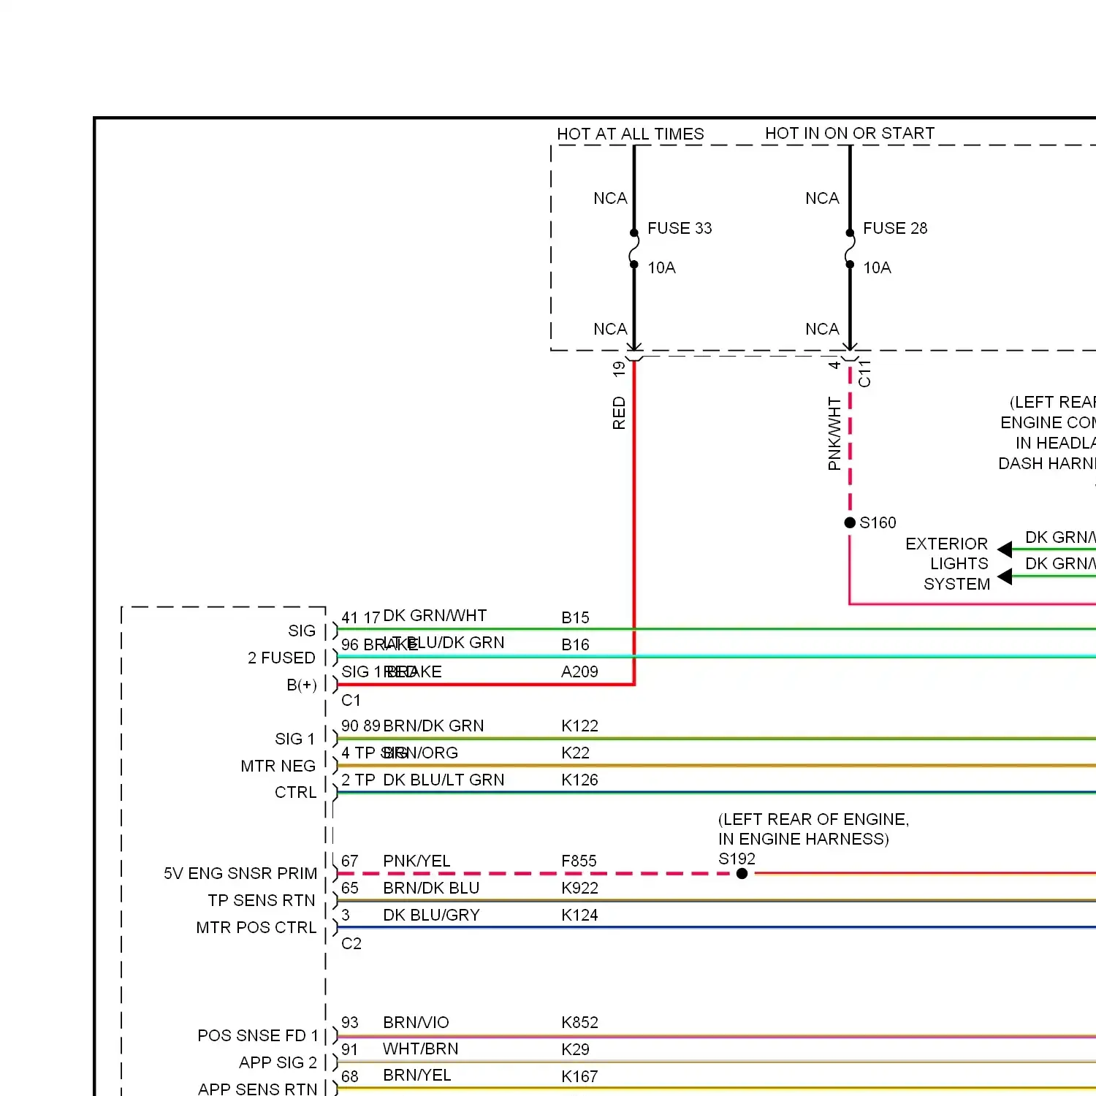Image resolution: width=1096 pixels, height=1096 pixels.
Task: Select the BRN/VIO wire label
Action: pyautogui.click(x=416, y=1022)
